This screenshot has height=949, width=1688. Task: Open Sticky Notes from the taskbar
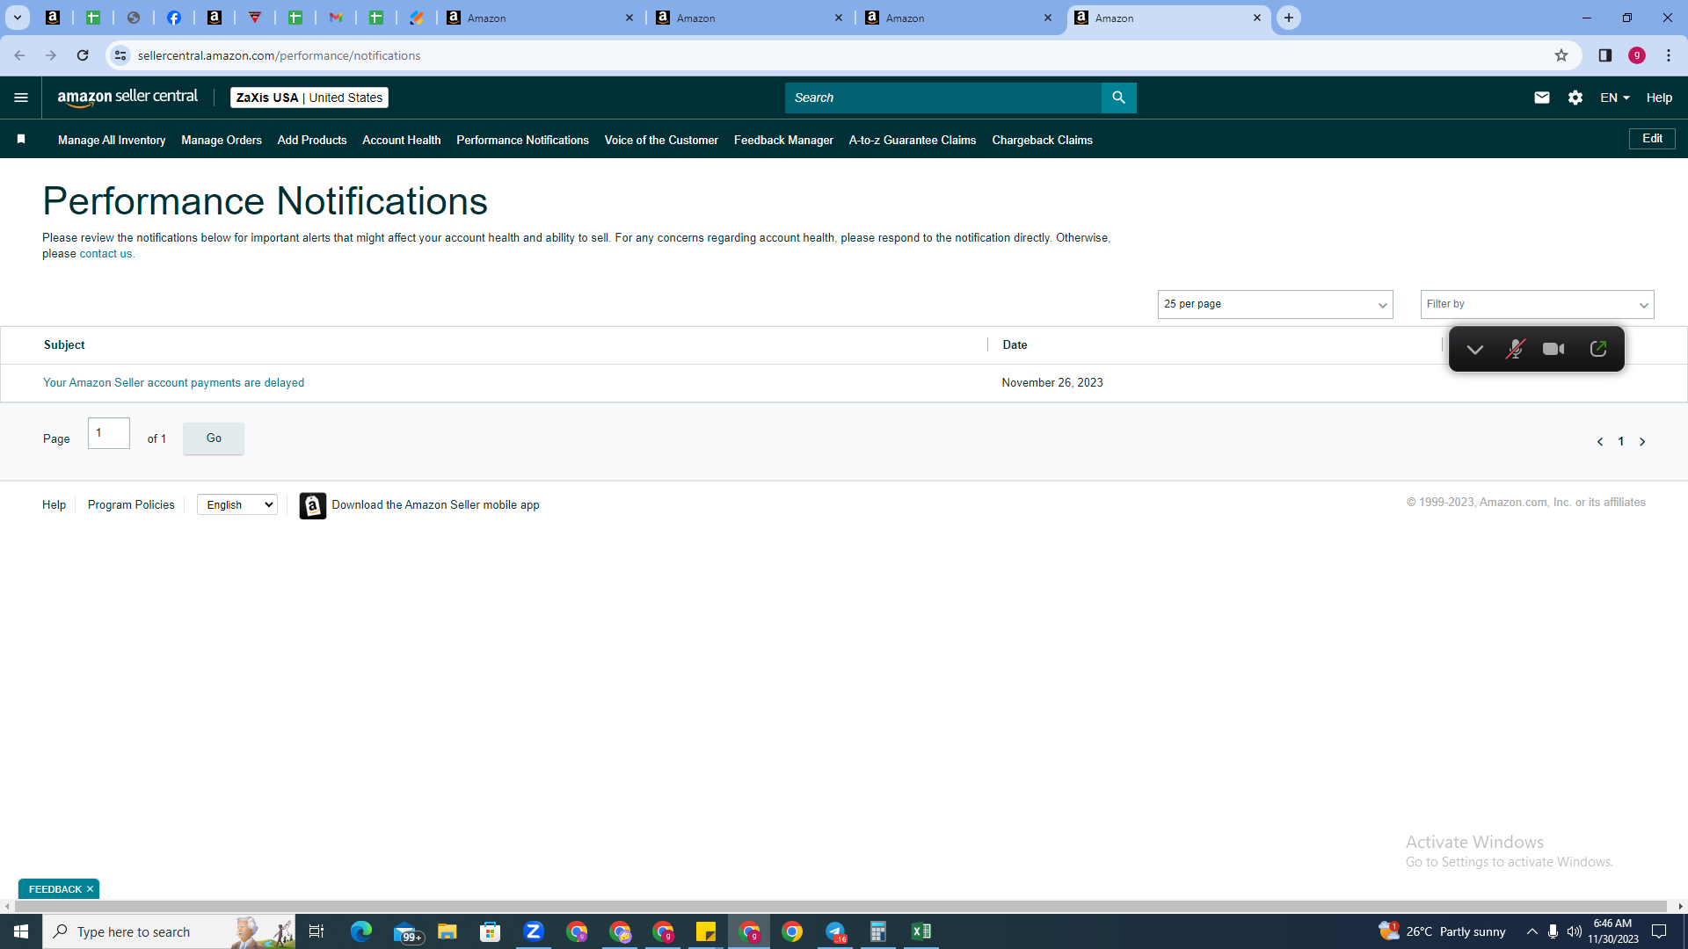click(706, 931)
